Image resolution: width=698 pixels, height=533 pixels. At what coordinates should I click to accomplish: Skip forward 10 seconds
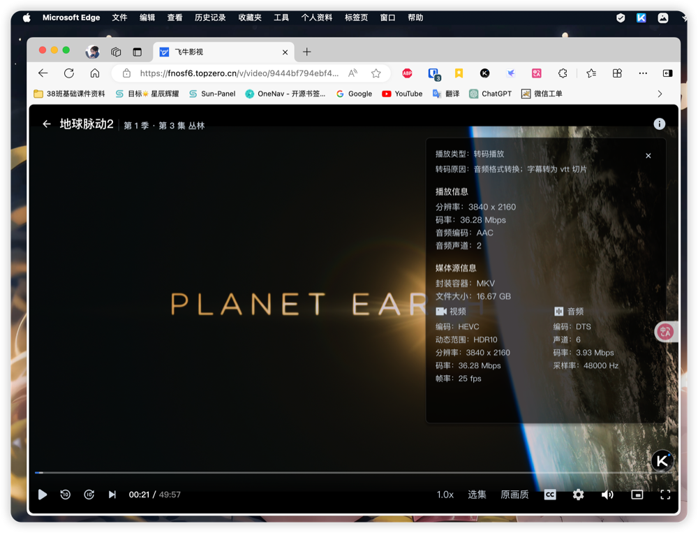tap(89, 495)
